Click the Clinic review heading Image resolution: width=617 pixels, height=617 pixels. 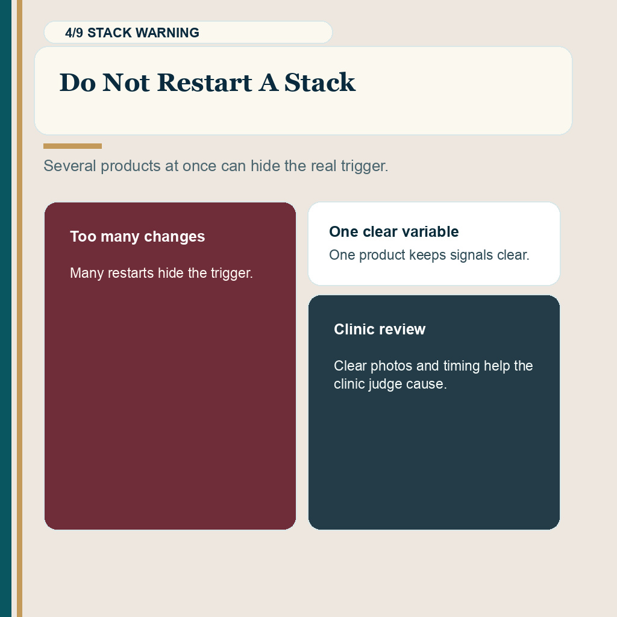(380, 330)
